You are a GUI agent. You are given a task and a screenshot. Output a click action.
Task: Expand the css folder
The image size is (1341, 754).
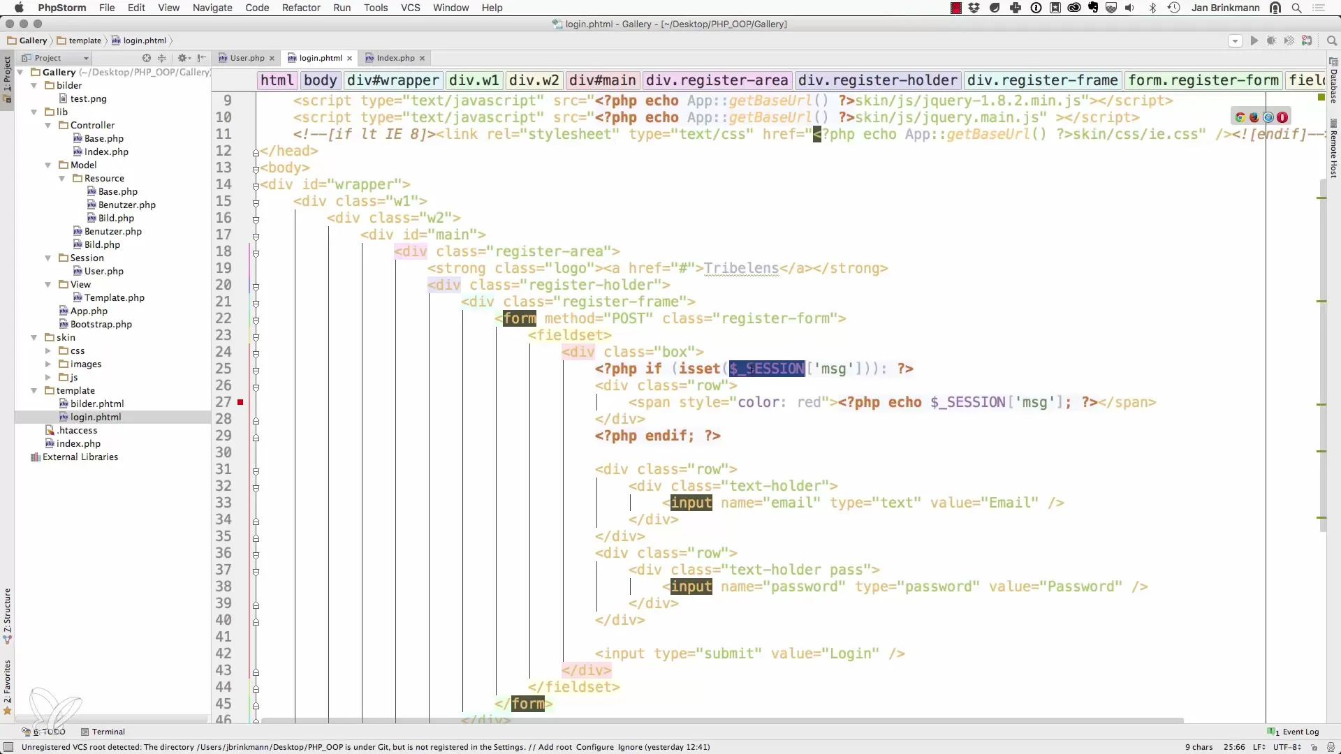(48, 350)
